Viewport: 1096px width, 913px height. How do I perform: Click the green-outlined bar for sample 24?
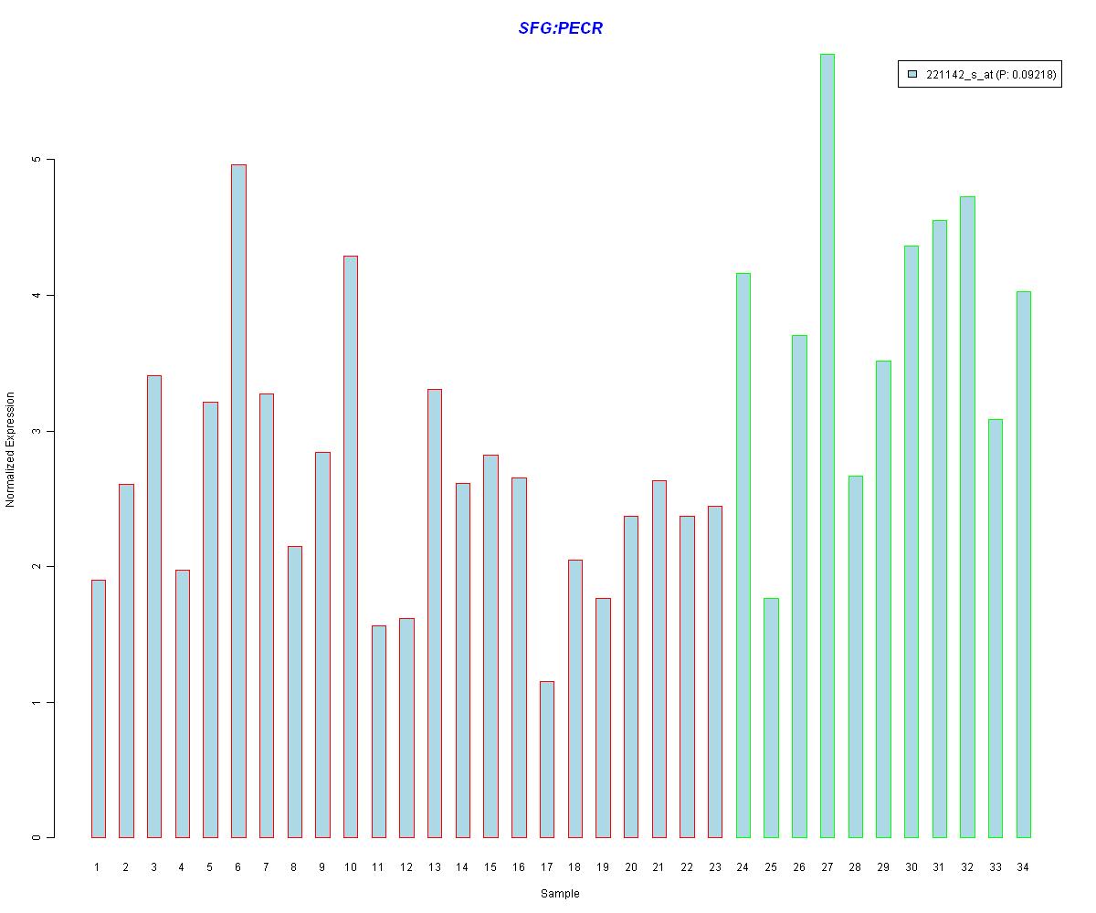click(743, 555)
